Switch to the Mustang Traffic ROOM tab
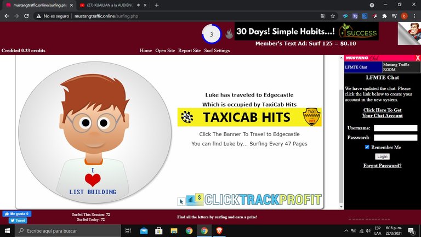The height and width of the screenshot is (237, 421). pos(401,67)
